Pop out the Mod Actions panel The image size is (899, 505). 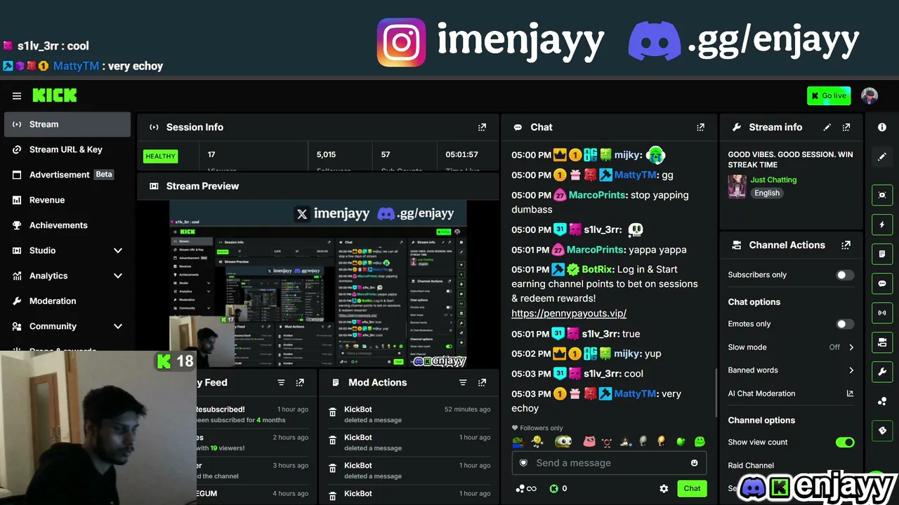click(482, 382)
